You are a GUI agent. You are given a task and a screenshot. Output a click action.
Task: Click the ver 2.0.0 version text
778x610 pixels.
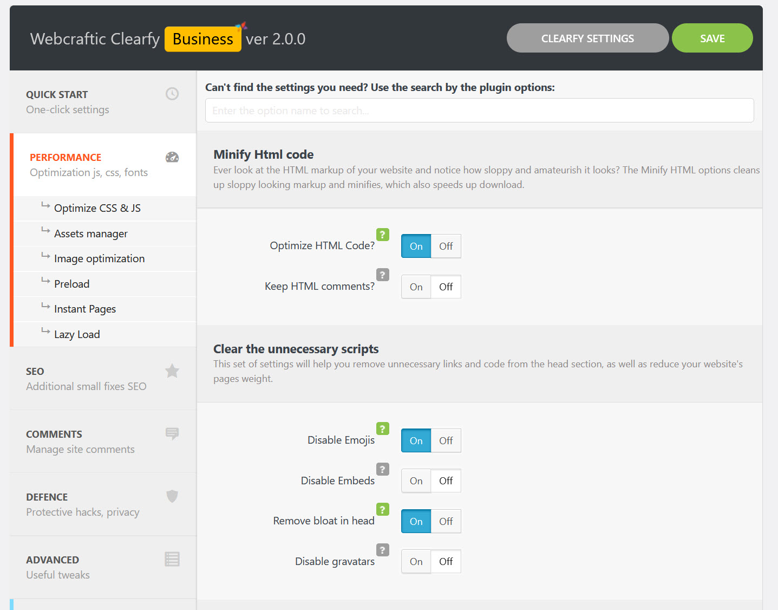pos(276,39)
